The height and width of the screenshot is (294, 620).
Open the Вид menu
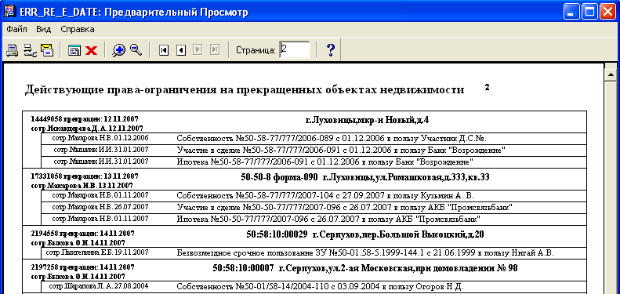[x=43, y=29]
